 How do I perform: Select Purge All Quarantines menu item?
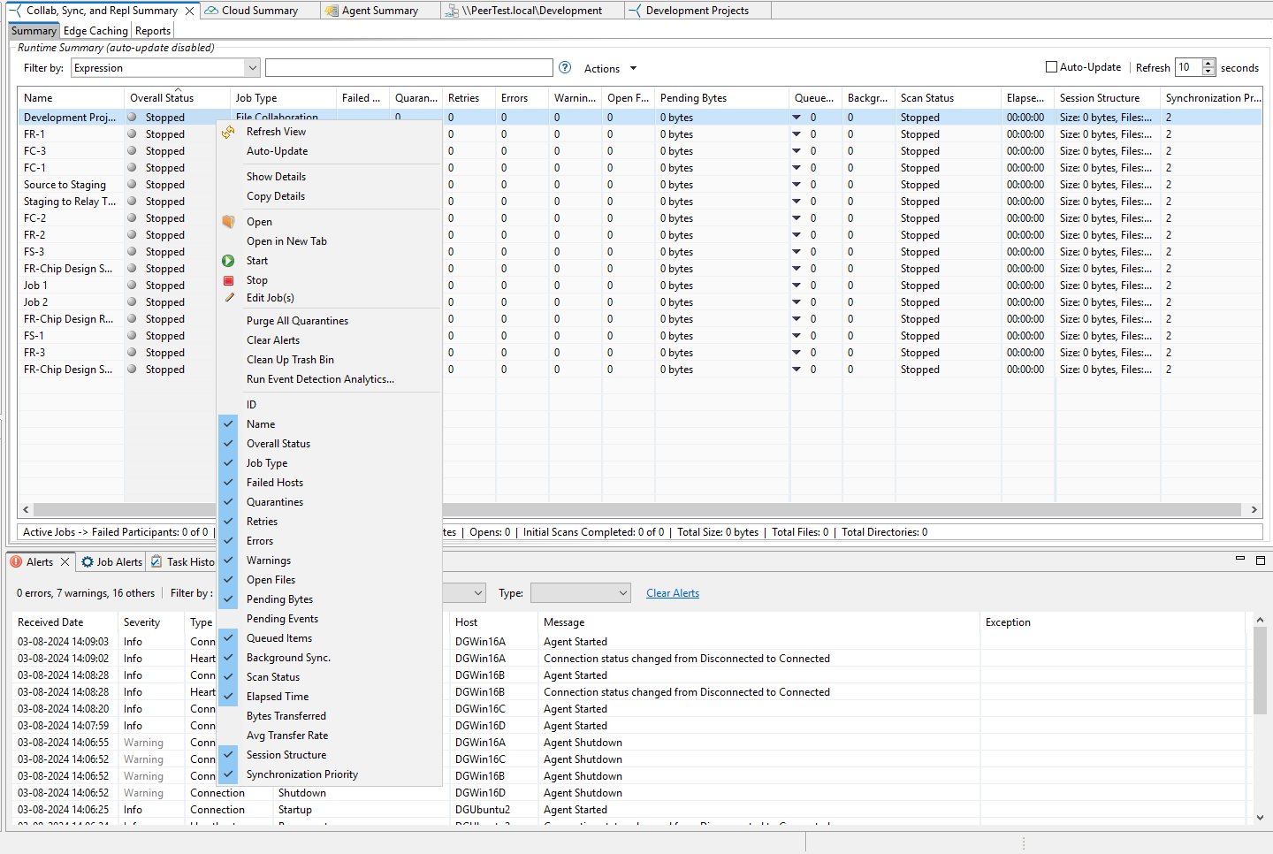(x=297, y=321)
